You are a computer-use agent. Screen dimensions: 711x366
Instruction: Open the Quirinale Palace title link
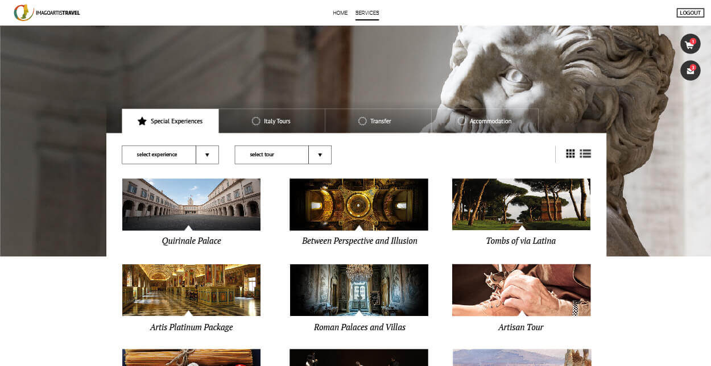[x=191, y=241]
